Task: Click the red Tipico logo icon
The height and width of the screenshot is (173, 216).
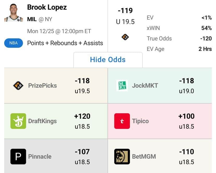Action: click(122, 121)
